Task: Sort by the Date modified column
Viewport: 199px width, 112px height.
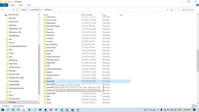Action: pyautogui.click(x=87, y=15)
